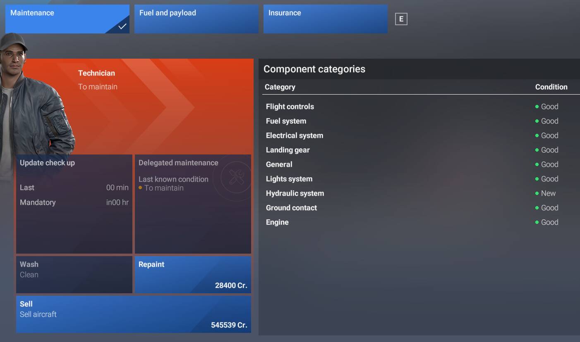Image resolution: width=580 pixels, height=342 pixels.
Task: Click the E key shortcut icon
Action: pyautogui.click(x=401, y=19)
